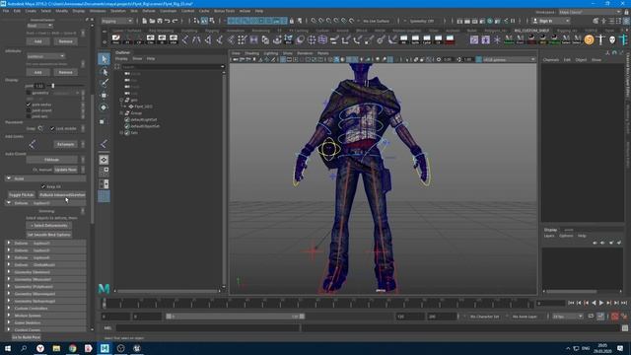Expand the Sets node in Outliner
Image resolution: width=631 pixels, height=355 pixels.
(121, 132)
